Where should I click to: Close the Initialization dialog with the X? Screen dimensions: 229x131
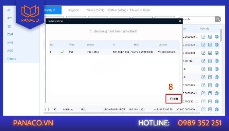click(180, 21)
